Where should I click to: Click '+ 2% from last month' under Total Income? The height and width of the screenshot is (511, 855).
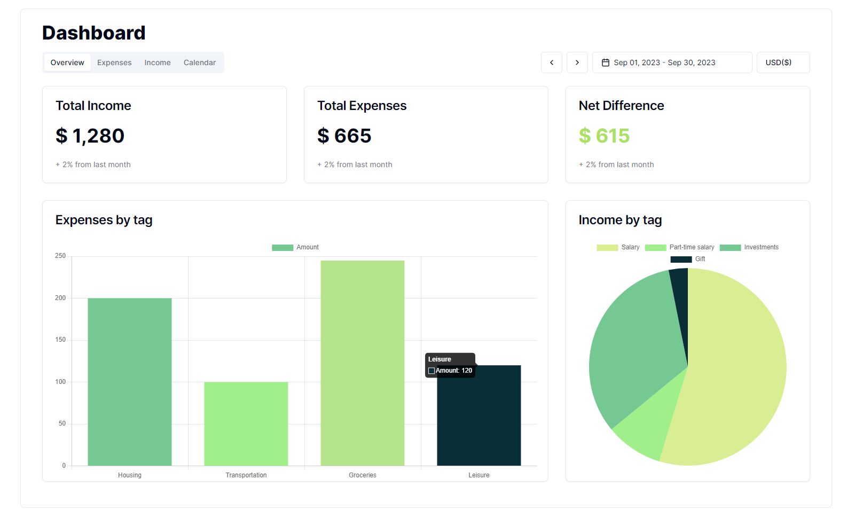coord(93,164)
